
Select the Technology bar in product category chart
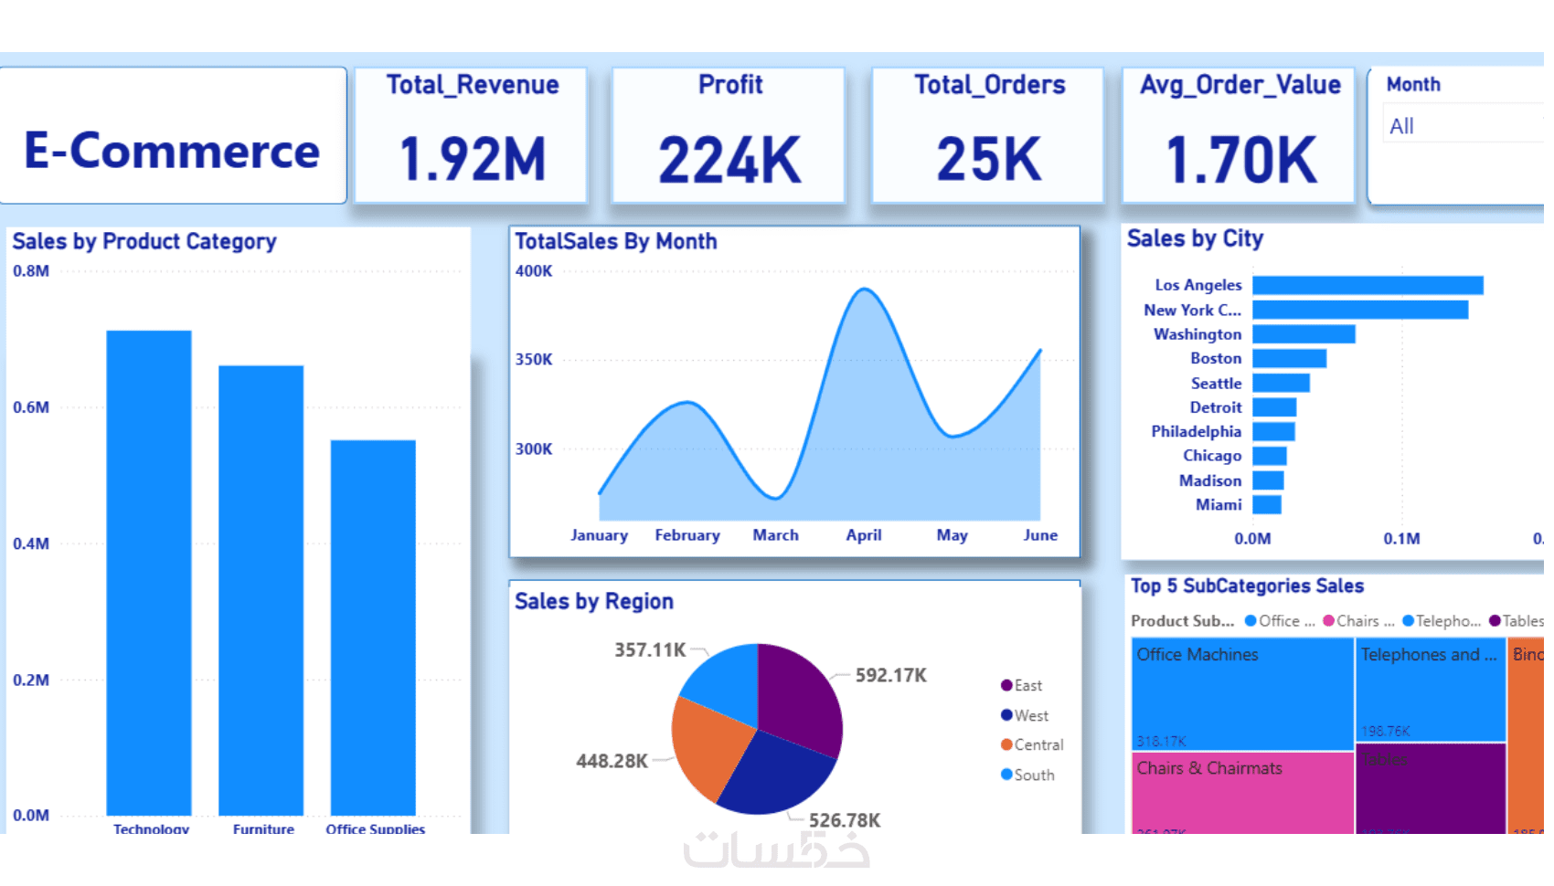149,573
